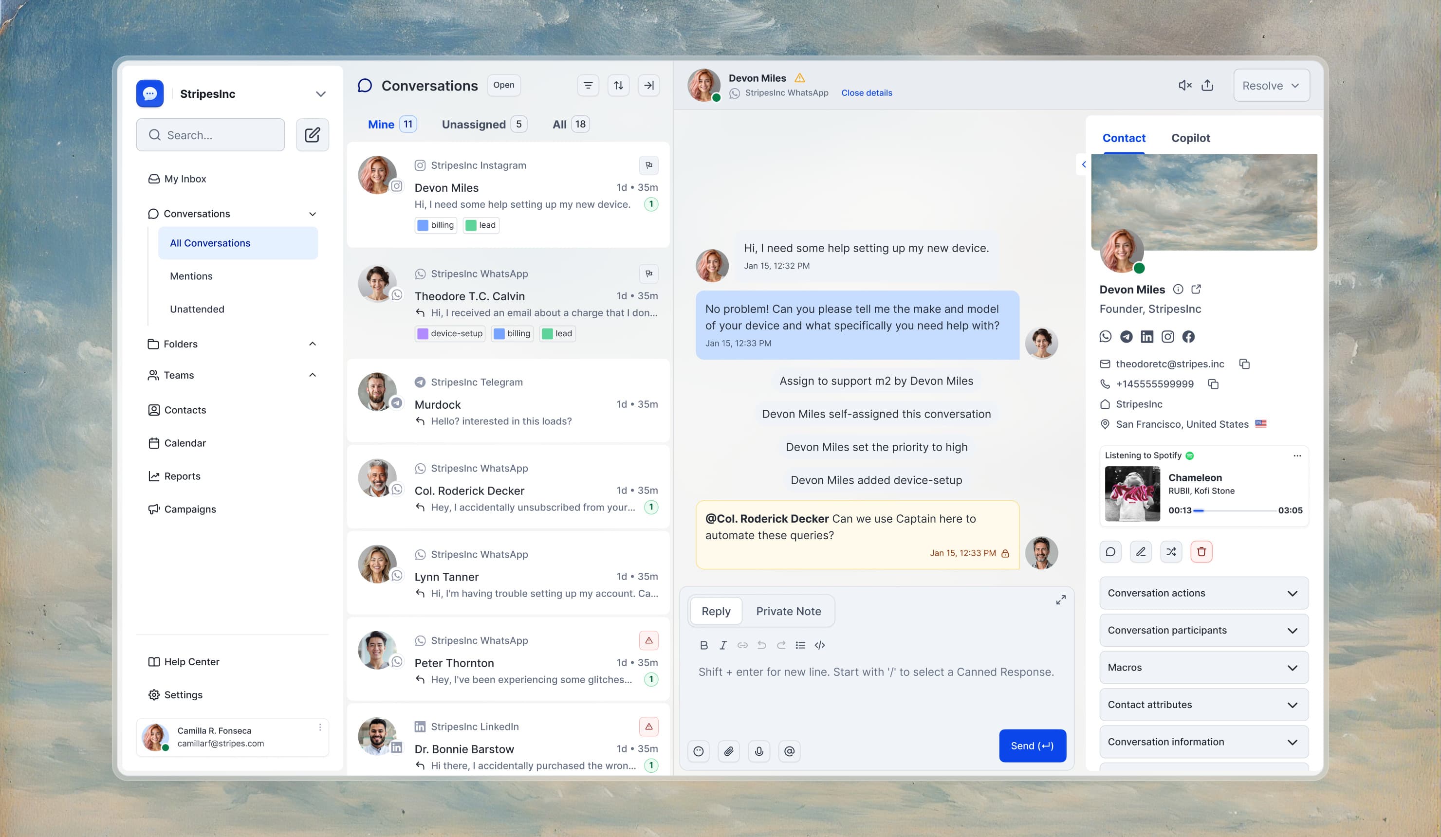Send the reply message
Image resolution: width=1441 pixels, height=837 pixels.
1032,746
